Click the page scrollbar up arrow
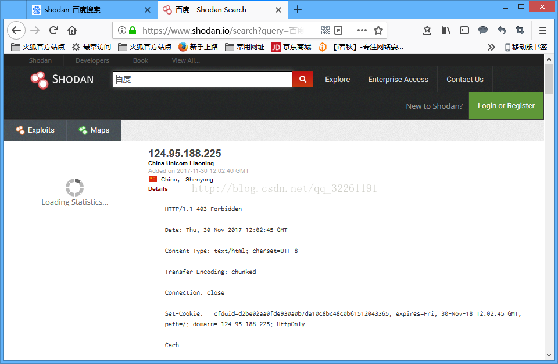Viewport: 558px width, 364px height. [x=549, y=59]
